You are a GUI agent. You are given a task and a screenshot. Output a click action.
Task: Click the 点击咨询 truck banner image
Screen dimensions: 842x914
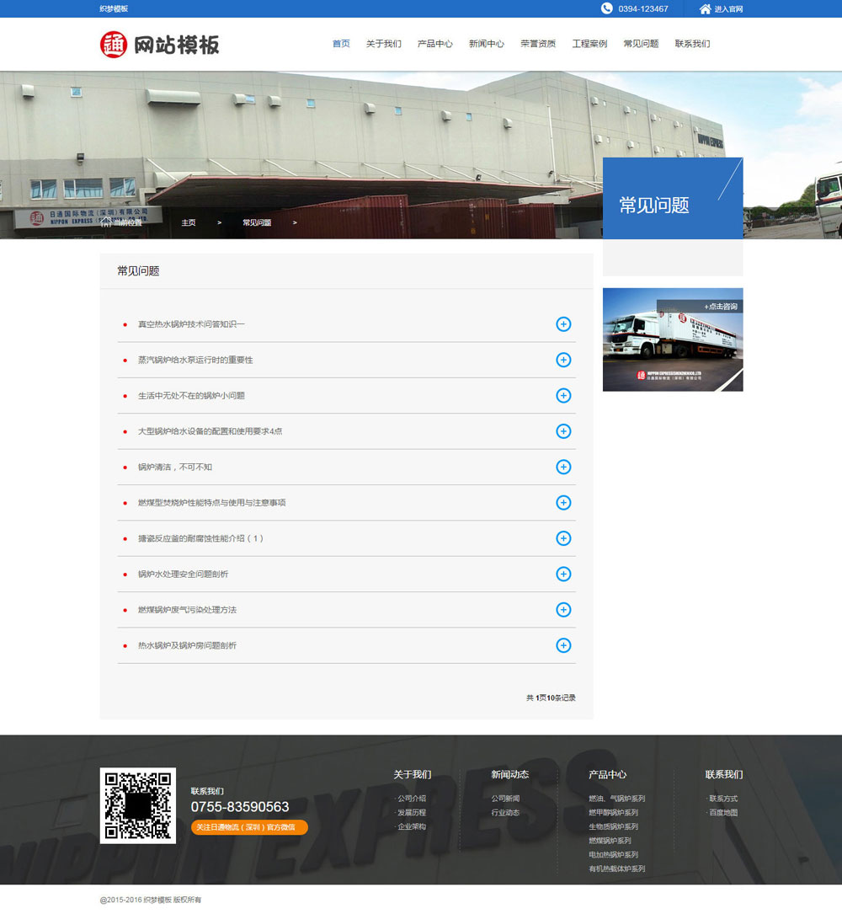[673, 340]
